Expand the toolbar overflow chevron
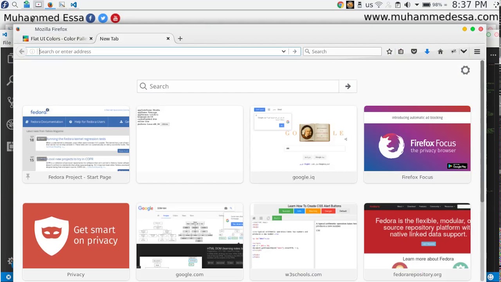Image resolution: width=501 pixels, height=282 pixels. click(464, 51)
